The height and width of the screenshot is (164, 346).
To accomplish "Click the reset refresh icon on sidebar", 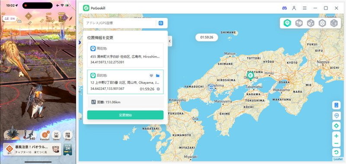I will (x=336, y=152).
